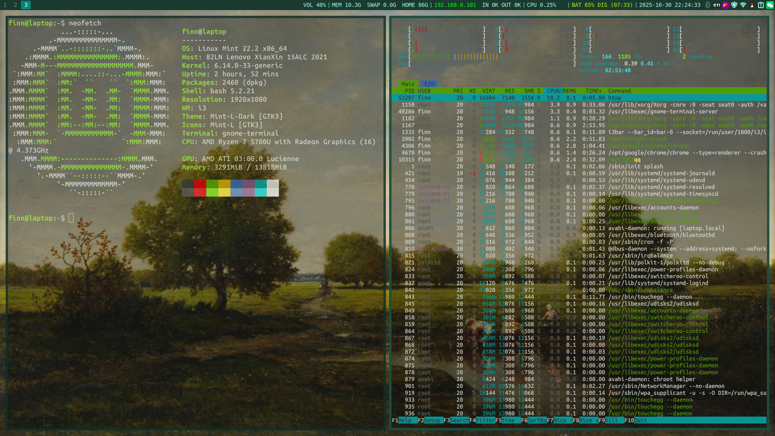Click F4 Filter in htop footer

(x=485, y=420)
